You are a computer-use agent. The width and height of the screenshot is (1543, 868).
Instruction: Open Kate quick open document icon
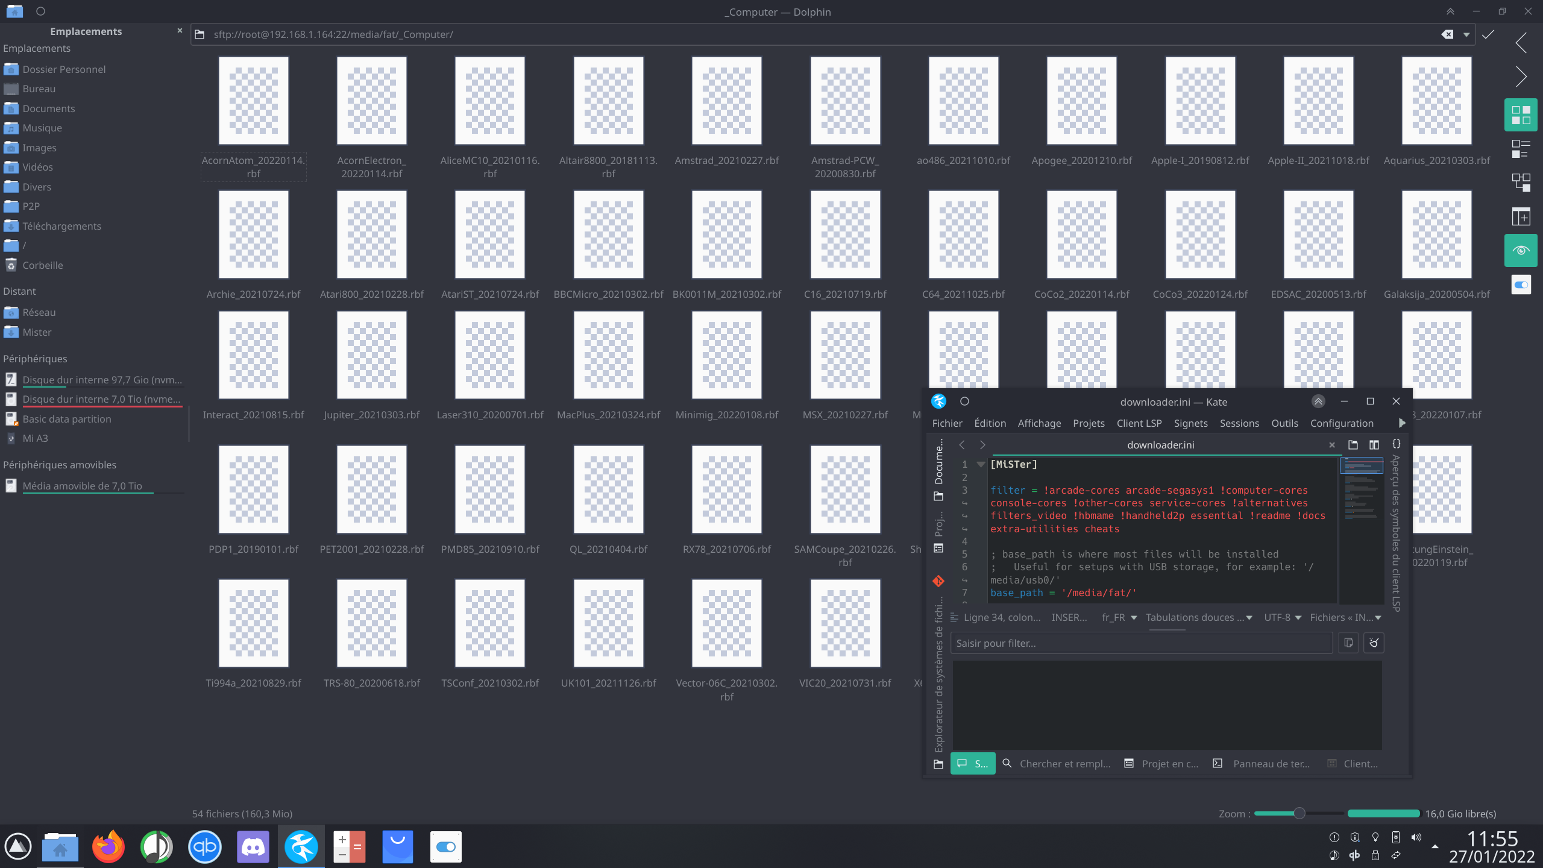point(1353,445)
